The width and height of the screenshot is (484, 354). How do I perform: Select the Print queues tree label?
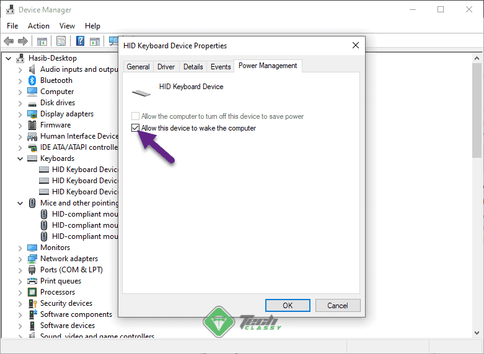coord(61,281)
